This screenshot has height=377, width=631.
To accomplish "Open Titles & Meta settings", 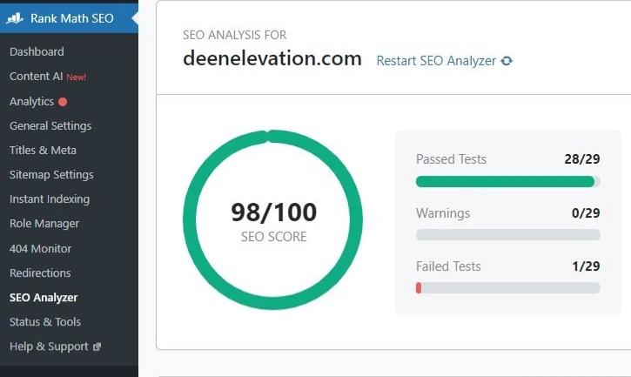I will pyautogui.click(x=43, y=151).
